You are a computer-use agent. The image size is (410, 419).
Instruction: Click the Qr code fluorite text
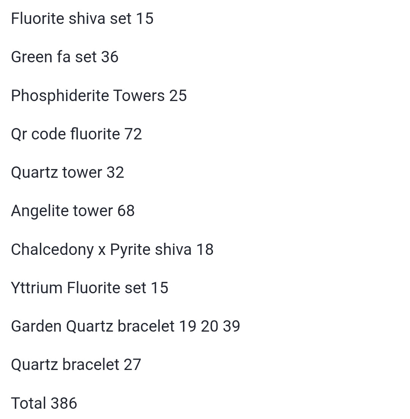65,134
